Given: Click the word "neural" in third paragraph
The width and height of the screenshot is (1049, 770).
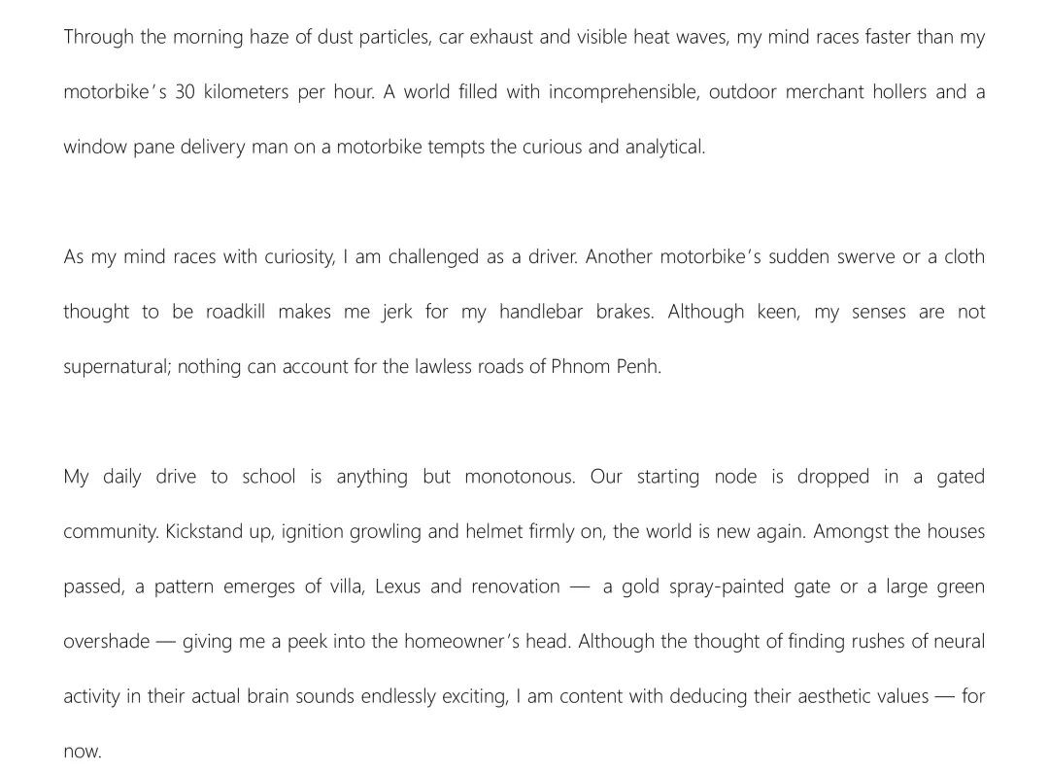Looking at the screenshot, I should click(959, 642).
